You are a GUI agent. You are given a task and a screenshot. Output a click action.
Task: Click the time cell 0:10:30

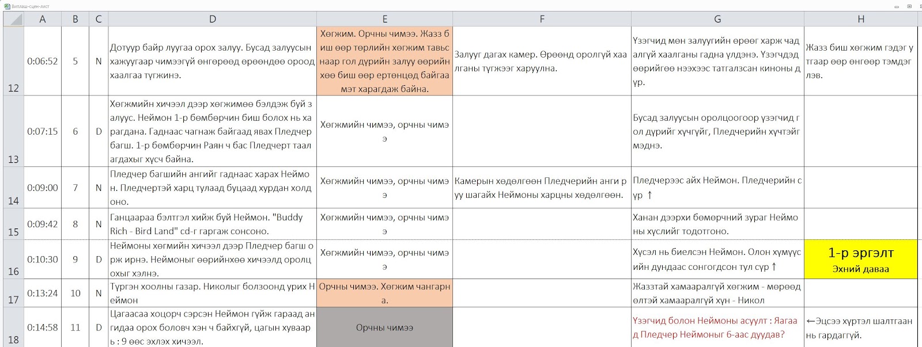tap(43, 260)
